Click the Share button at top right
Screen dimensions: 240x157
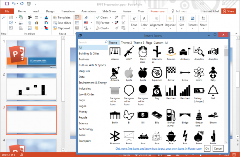point(229,11)
